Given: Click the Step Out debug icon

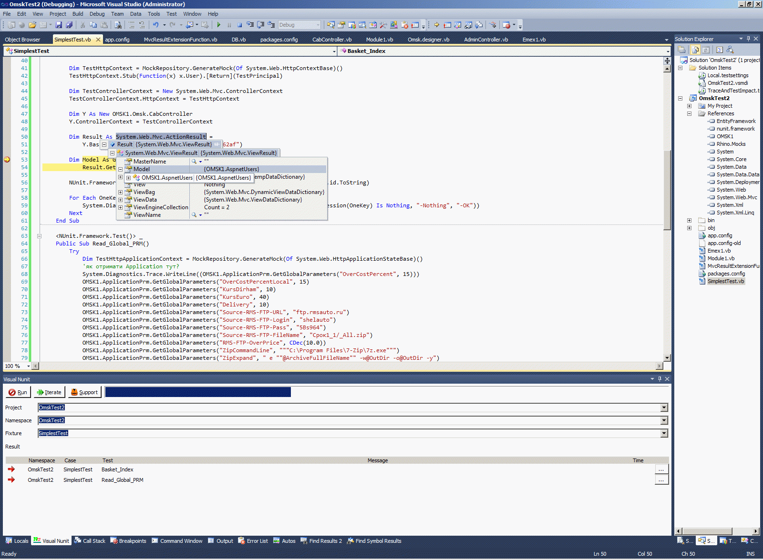Looking at the screenshot, I should pos(271,25).
